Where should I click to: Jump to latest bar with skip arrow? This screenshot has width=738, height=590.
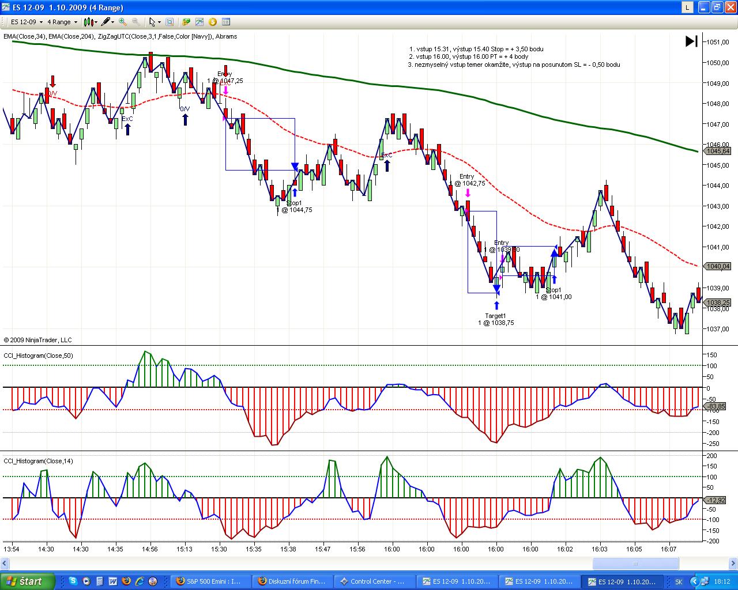click(691, 41)
